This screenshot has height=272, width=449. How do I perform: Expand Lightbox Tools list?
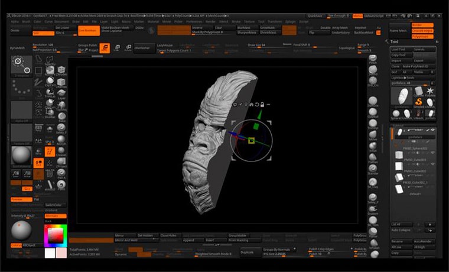tap(404, 77)
